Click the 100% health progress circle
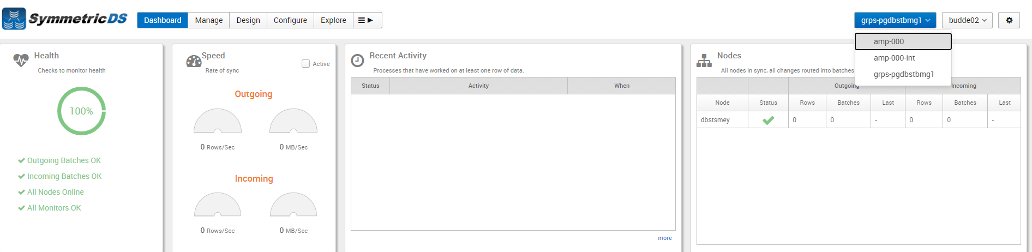The image size is (1032, 252). 81,111
